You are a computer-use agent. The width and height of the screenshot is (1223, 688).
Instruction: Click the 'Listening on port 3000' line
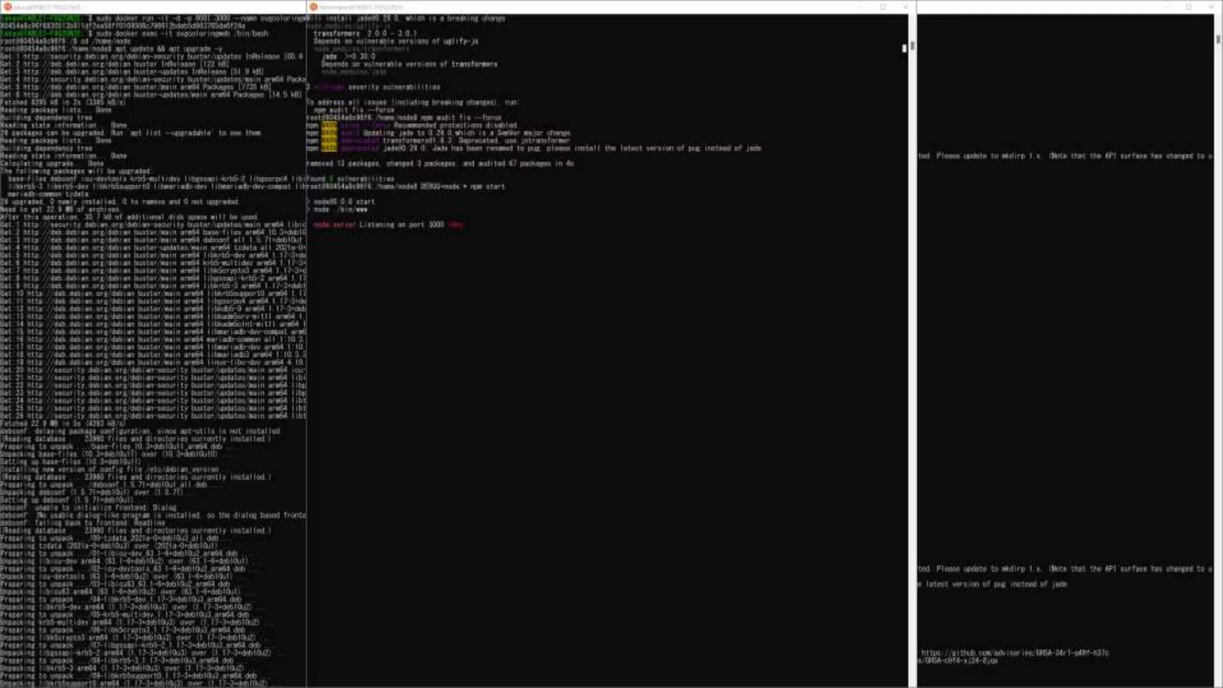(x=388, y=225)
